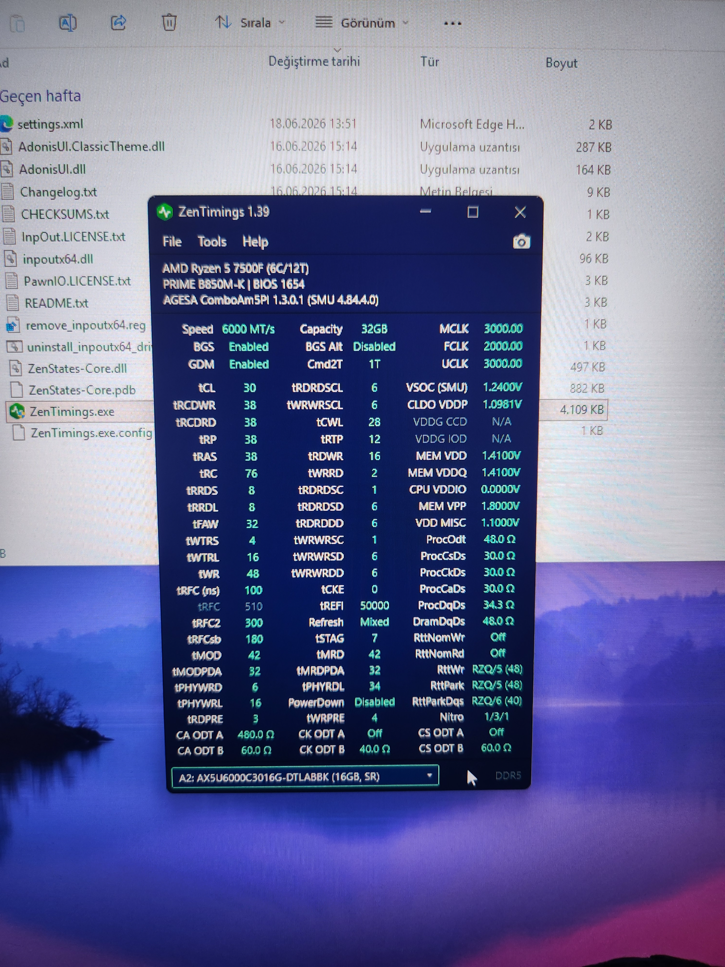This screenshot has height=967, width=725.
Task: Click the Refresh value Mixed
Action: coord(375,622)
